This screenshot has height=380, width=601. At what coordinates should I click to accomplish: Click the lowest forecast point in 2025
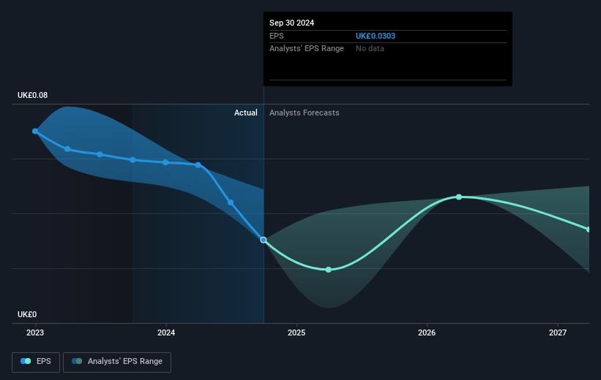pyautogui.click(x=329, y=270)
